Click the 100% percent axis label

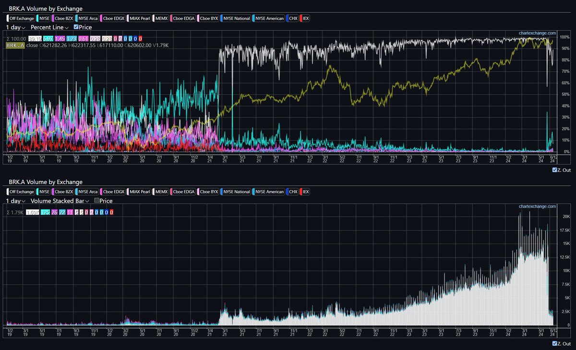(564, 37)
